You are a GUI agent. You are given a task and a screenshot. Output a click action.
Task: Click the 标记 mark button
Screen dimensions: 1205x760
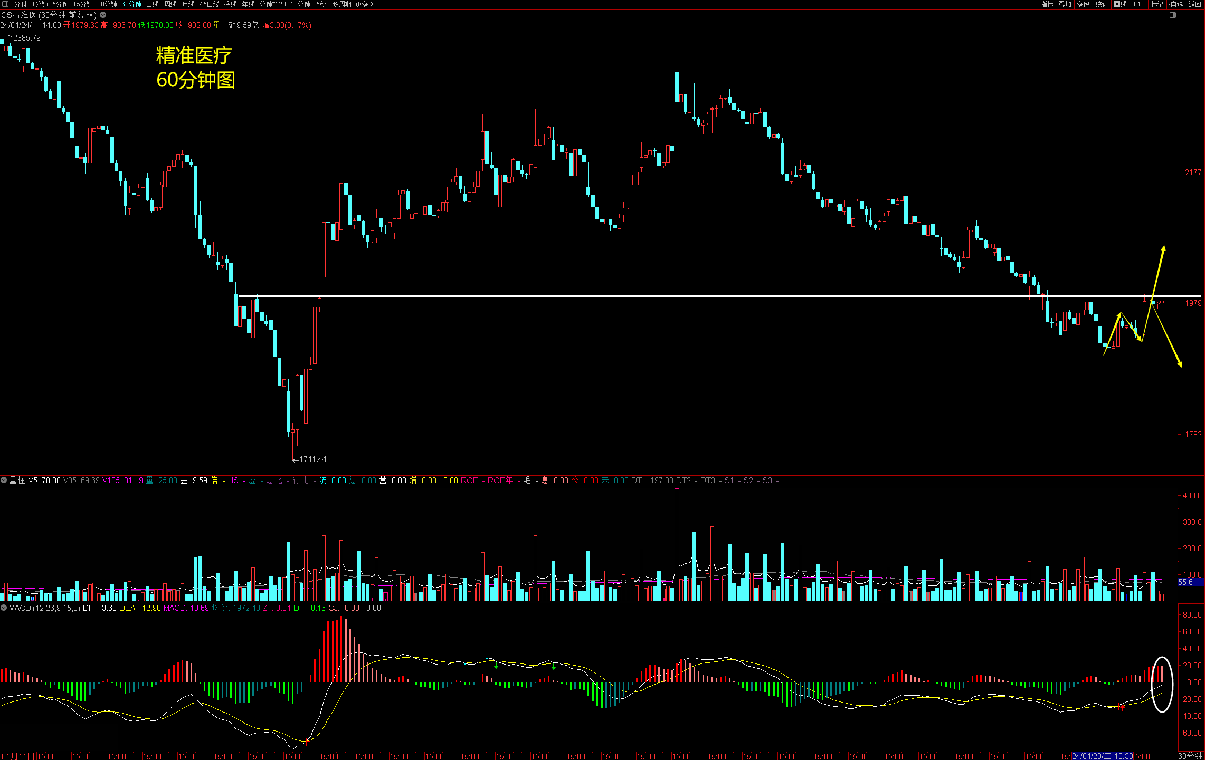tap(1157, 4)
